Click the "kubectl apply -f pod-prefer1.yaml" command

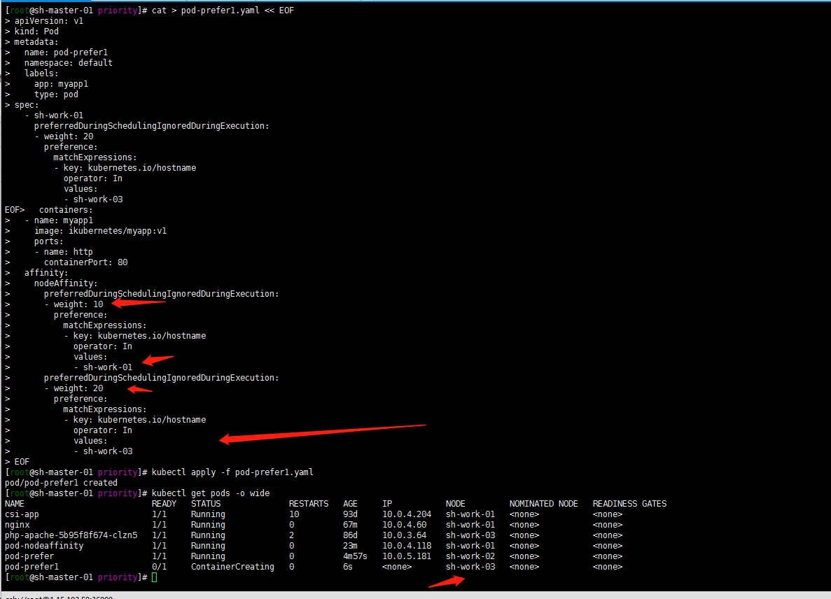click(x=232, y=472)
